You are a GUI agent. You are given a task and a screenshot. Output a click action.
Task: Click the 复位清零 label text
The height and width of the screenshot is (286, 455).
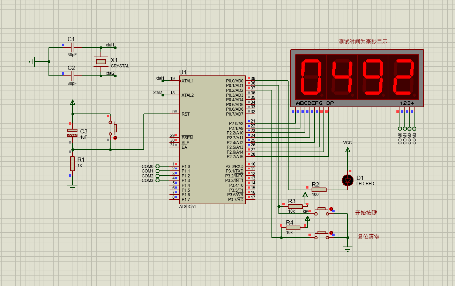click(x=368, y=236)
